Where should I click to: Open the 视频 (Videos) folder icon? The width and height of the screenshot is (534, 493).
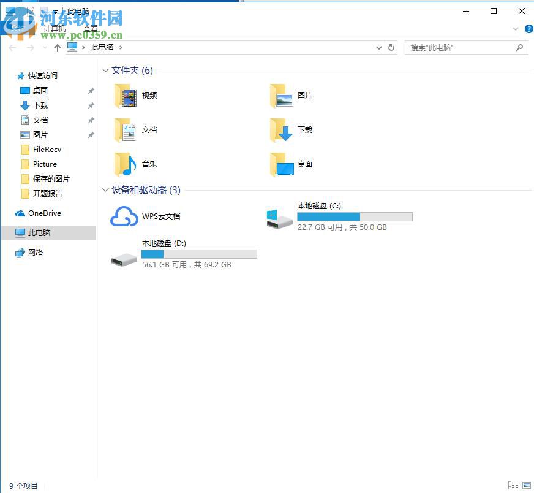point(127,96)
